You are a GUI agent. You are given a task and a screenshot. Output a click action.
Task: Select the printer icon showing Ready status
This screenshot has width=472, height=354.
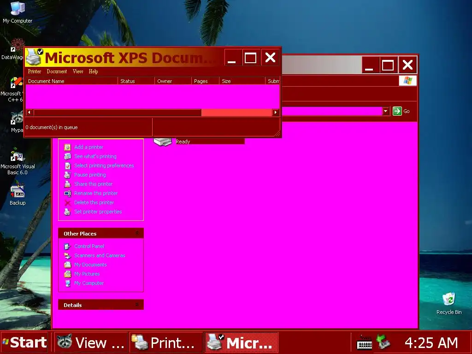click(163, 141)
